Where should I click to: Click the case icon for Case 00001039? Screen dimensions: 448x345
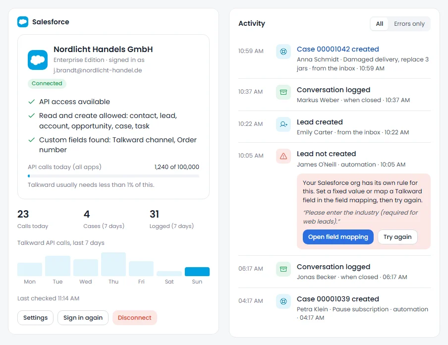283,301
